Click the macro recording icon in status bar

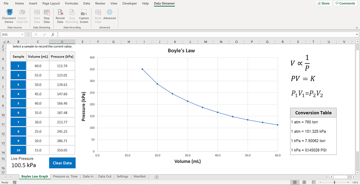pyautogui.click(x=14, y=182)
